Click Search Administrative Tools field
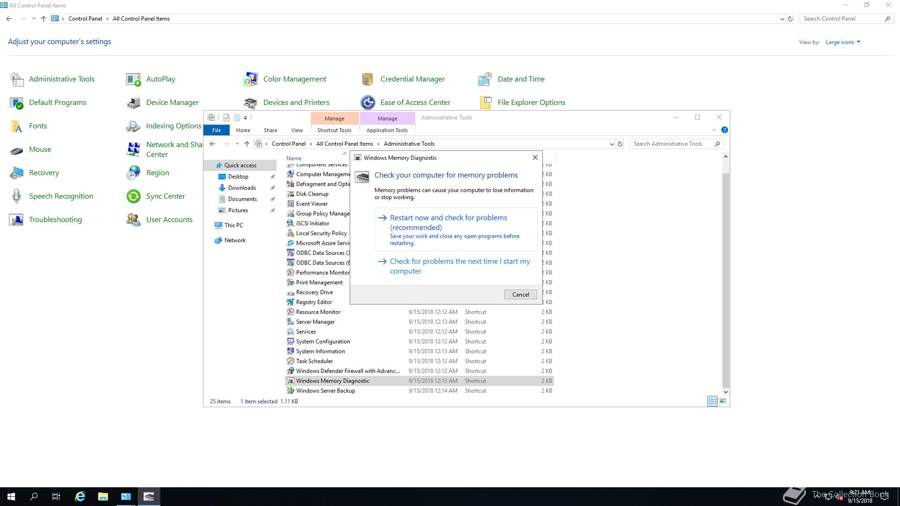This screenshot has width=900, height=506. 676,144
